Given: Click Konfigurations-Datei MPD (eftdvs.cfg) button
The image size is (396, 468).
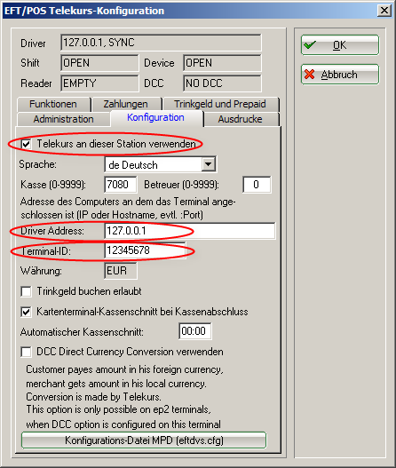Looking at the screenshot, I should [144, 440].
